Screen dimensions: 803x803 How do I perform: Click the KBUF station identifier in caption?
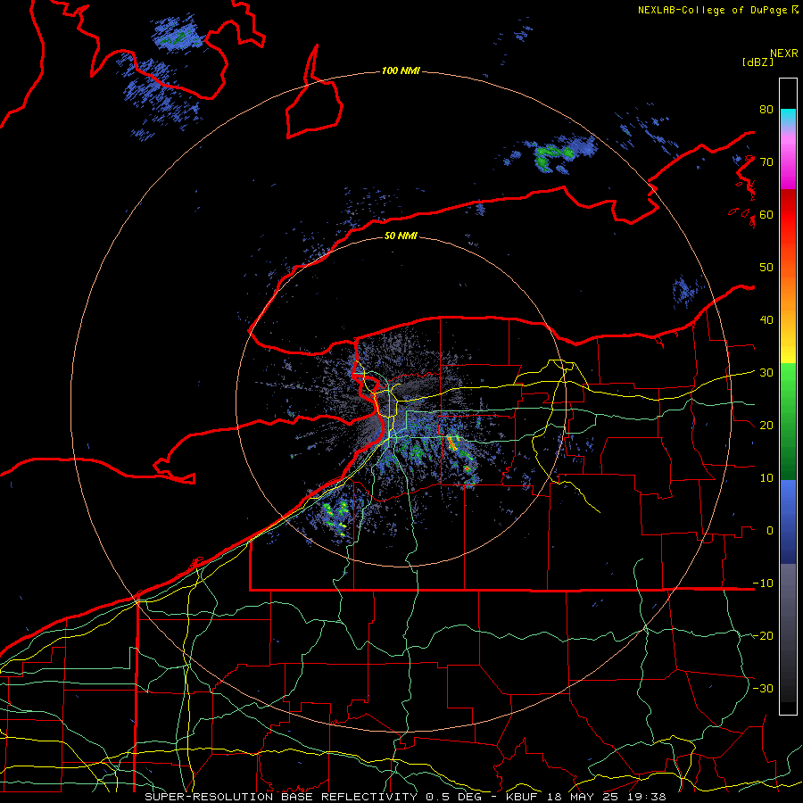pos(524,797)
